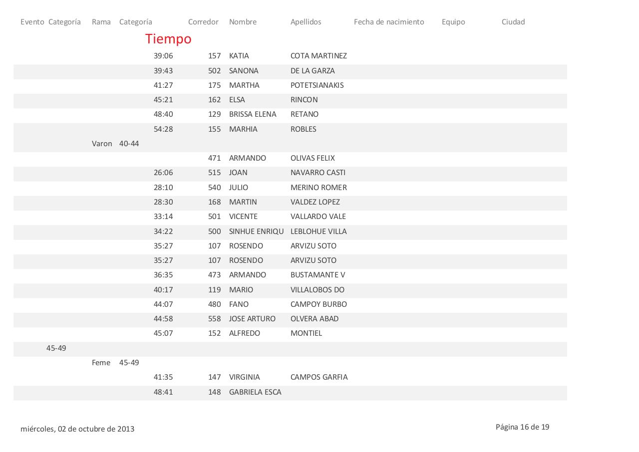Click the time 34:22
639x452 pixels.
[x=163, y=231]
